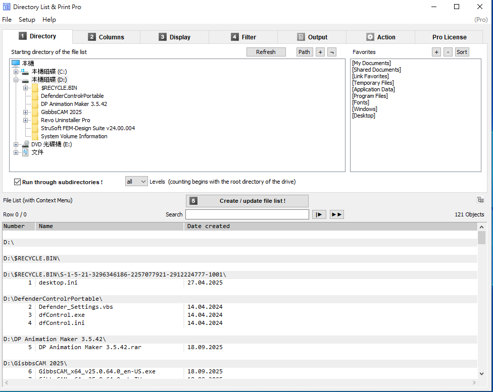Select [Program Files] in Favorites
The height and width of the screenshot is (392, 493).
pyautogui.click(x=370, y=96)
